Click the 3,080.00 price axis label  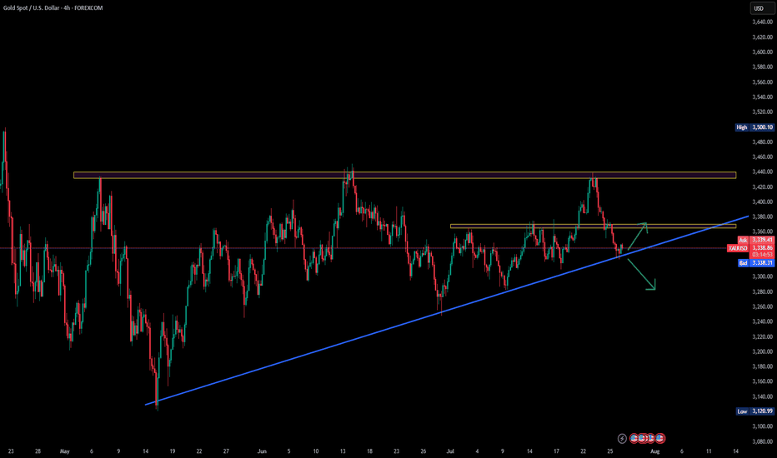[762, 441]
